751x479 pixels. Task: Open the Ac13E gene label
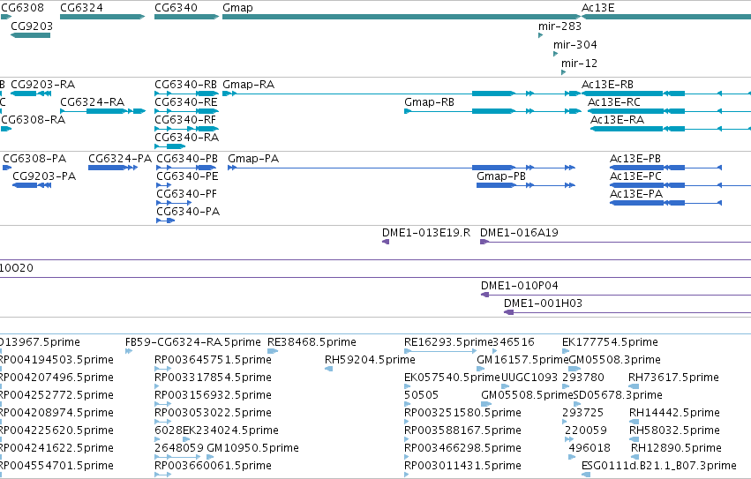click(x=597, y=8)
